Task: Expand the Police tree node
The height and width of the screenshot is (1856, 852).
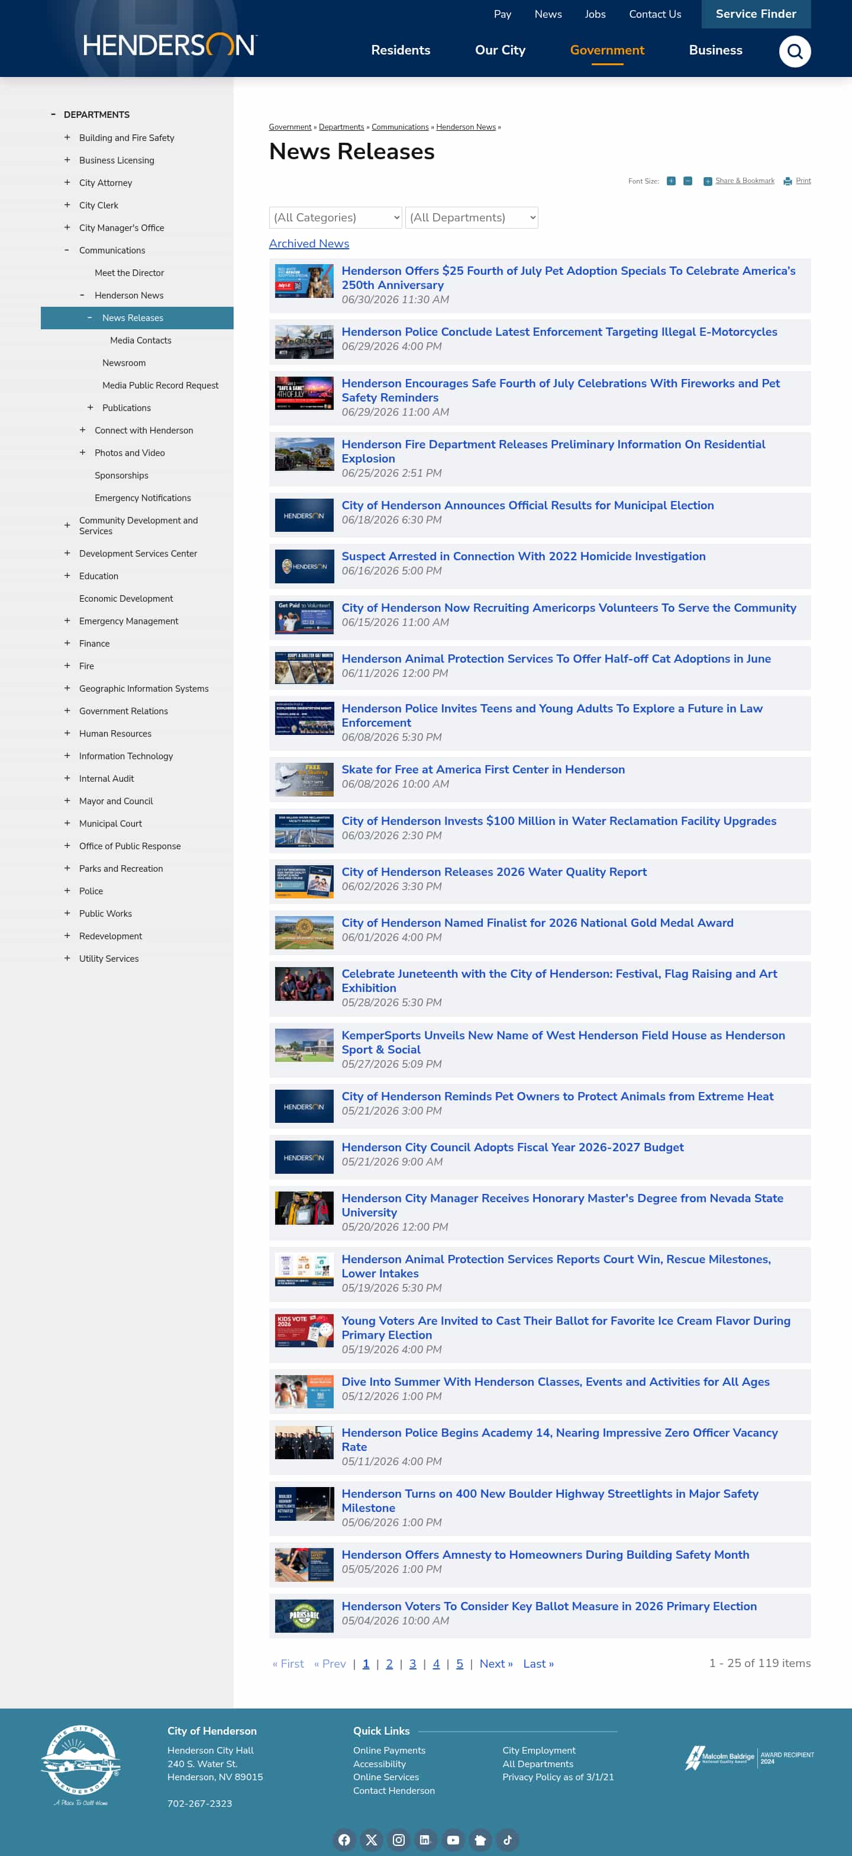Action: [x=67, y=891]
